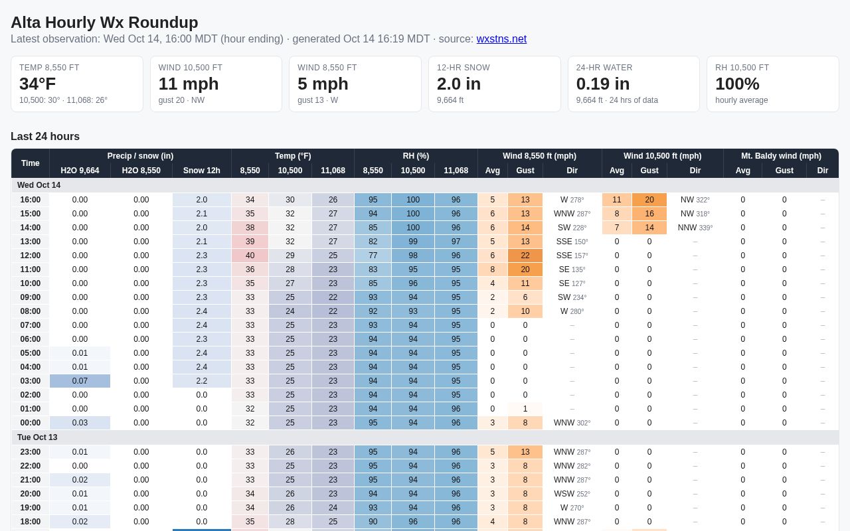Click the RH (%) group header

[x=416, y=156]
